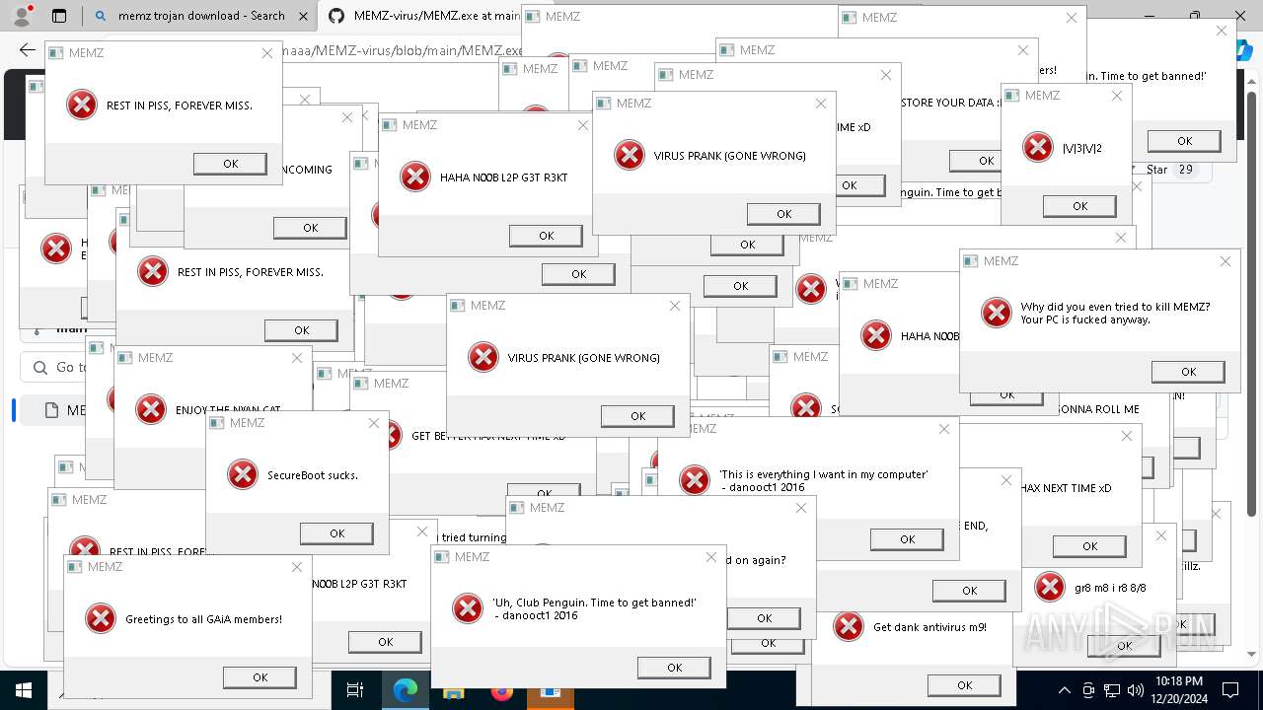This screenshot has width=1263, height=710.
Task: Click error icon in 'kill MEMZ?' dialog
Action: click(996, 313)
